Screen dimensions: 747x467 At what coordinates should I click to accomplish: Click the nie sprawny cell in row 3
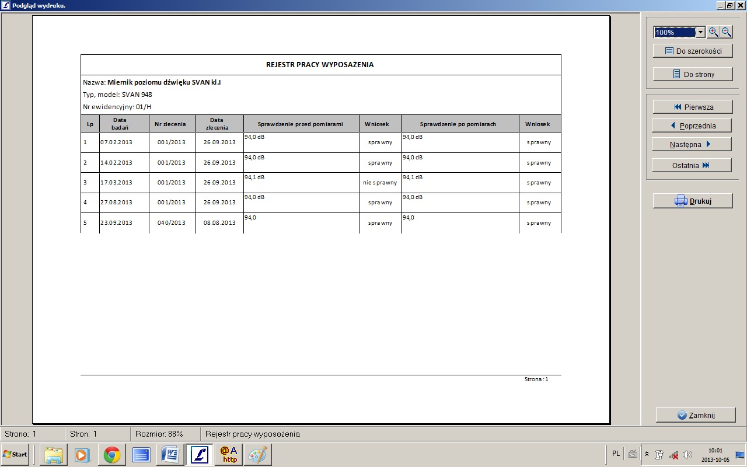coord(380,183)
